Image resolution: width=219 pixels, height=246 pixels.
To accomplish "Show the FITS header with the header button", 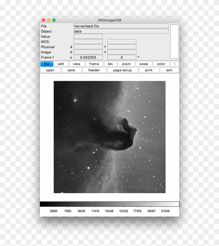I will 94,70.
